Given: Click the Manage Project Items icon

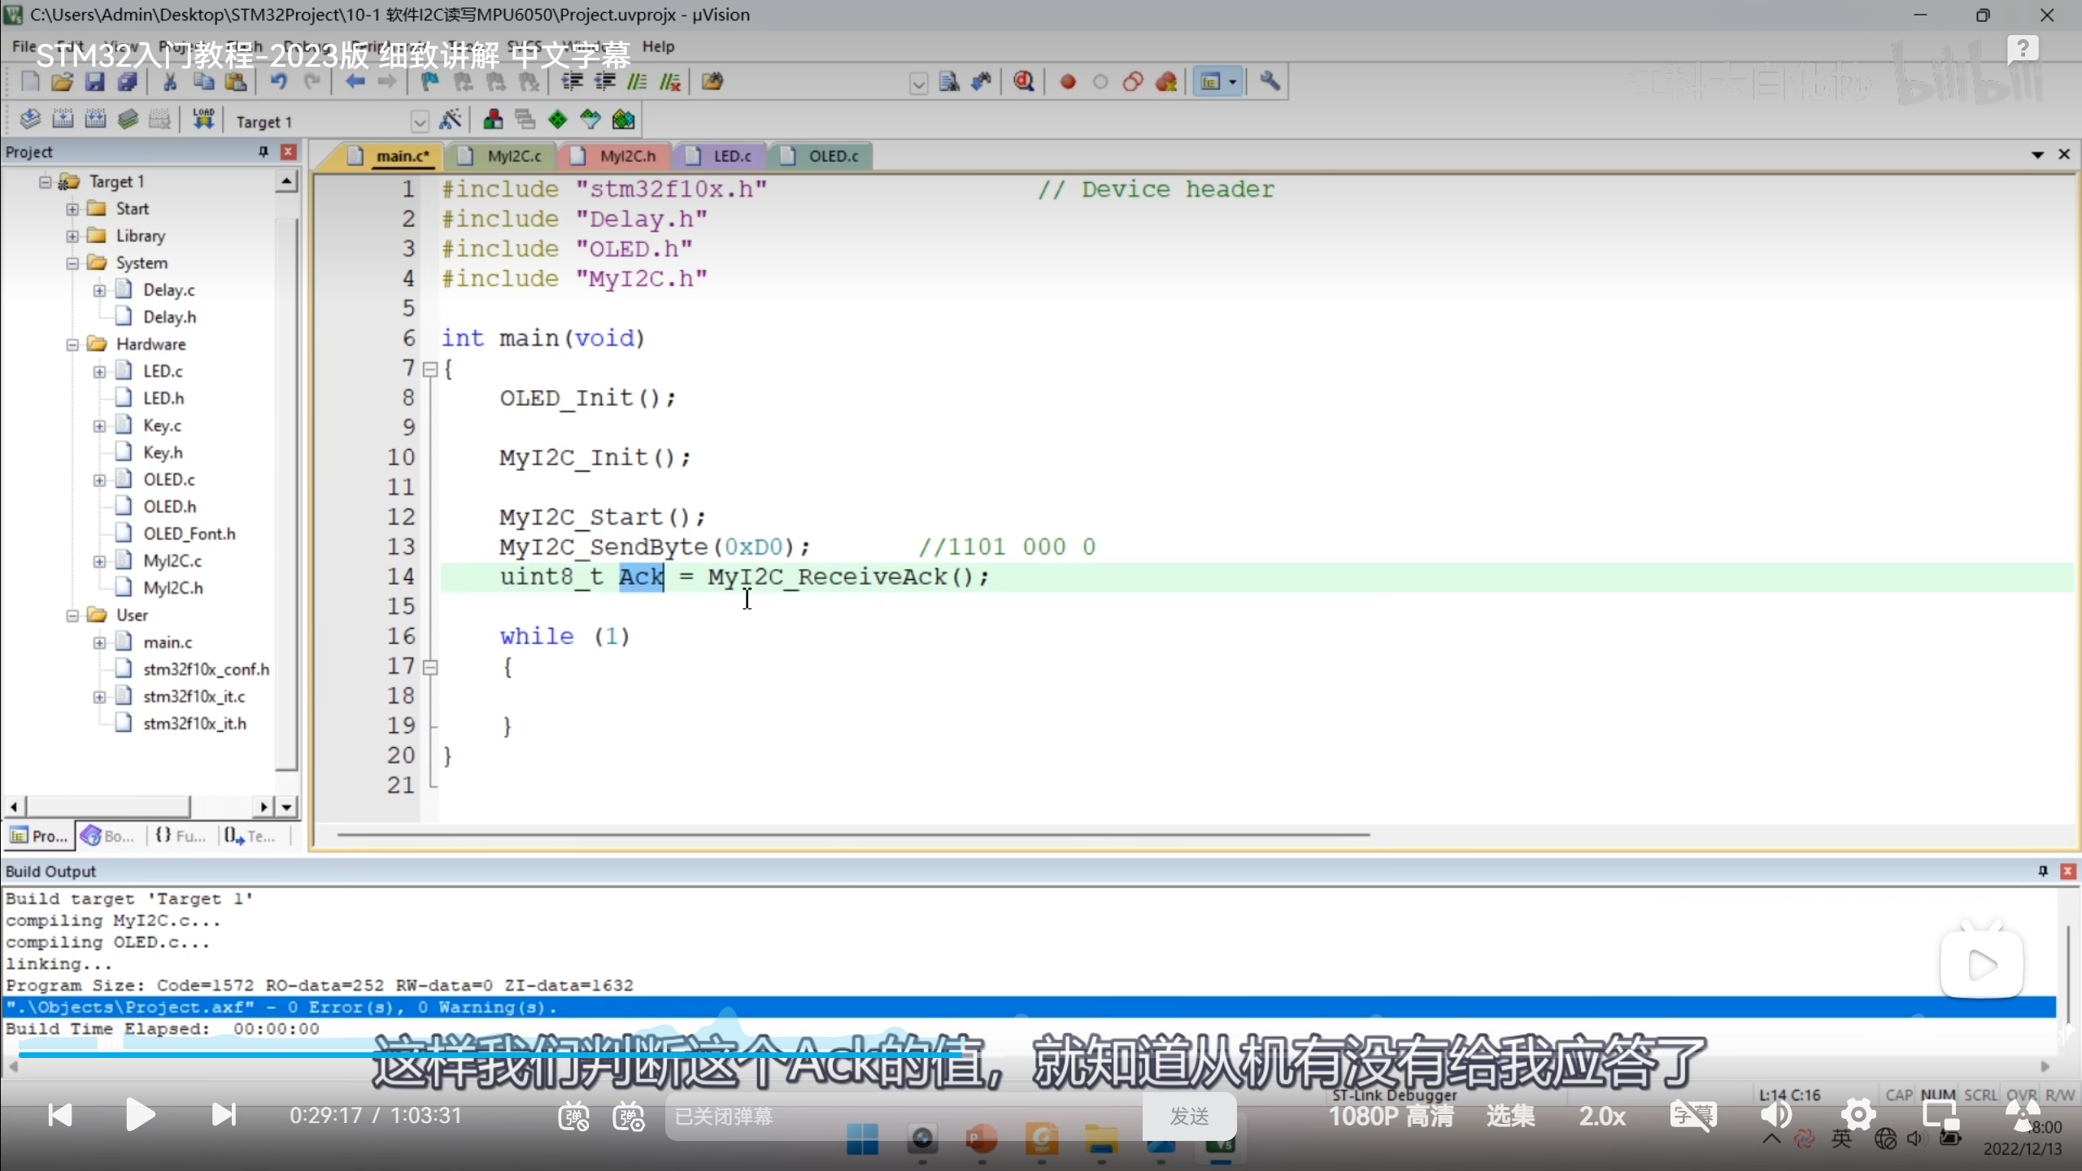Looking at the screenshot, I should pyautogui.click(x=493, y=120).
